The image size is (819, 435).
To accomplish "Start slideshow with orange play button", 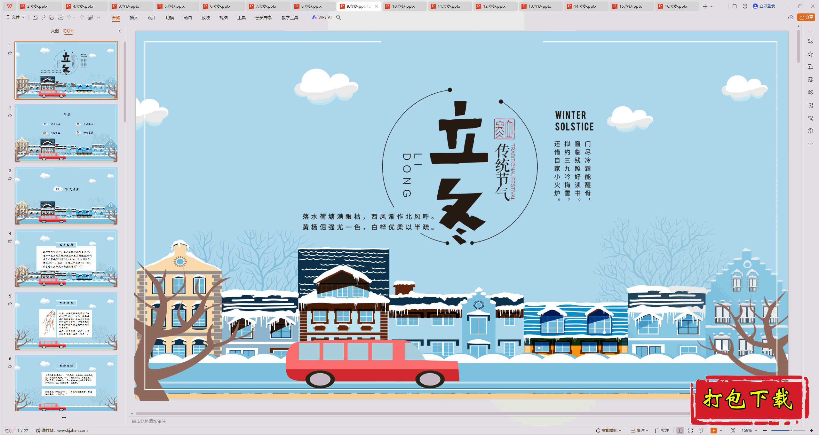I will coord(713,431).
